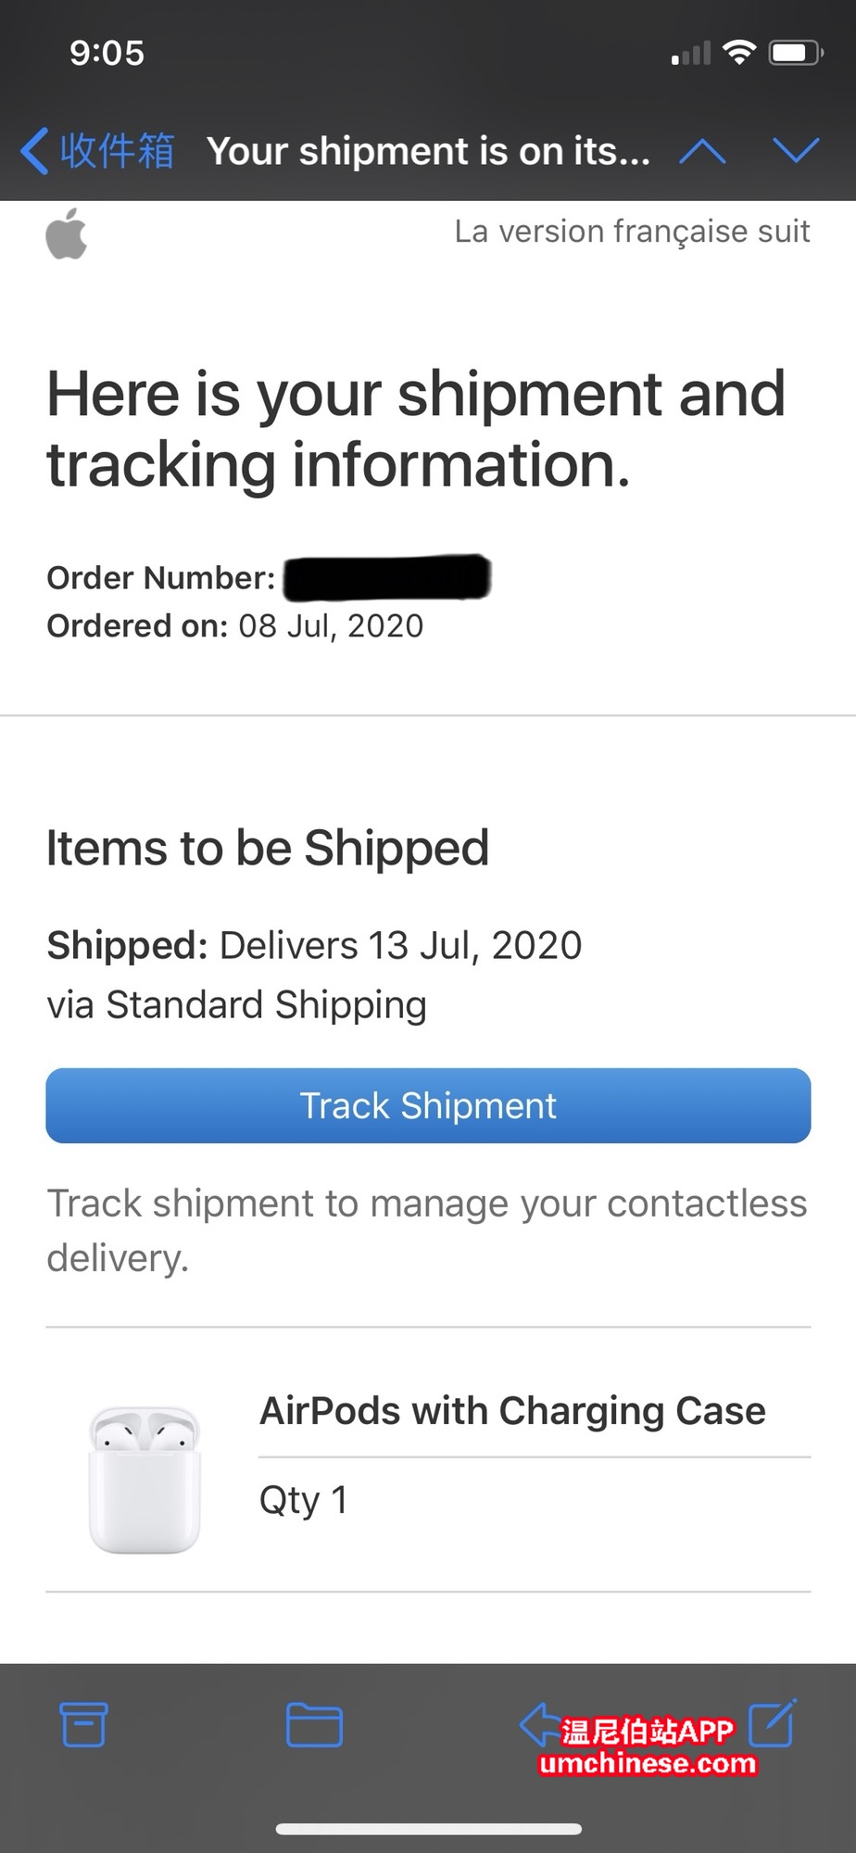Move message using folder icon
Viewport: 856px width, 1853px height.
point(314,1724)
